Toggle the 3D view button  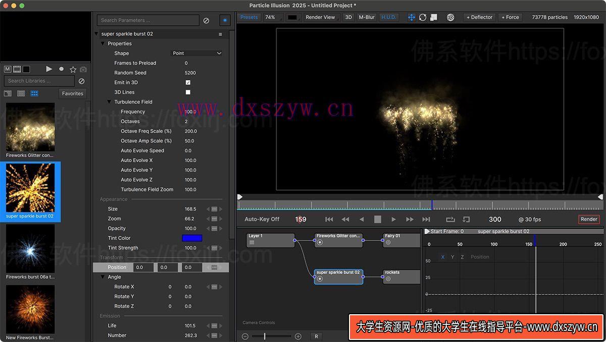pos(348,17)
